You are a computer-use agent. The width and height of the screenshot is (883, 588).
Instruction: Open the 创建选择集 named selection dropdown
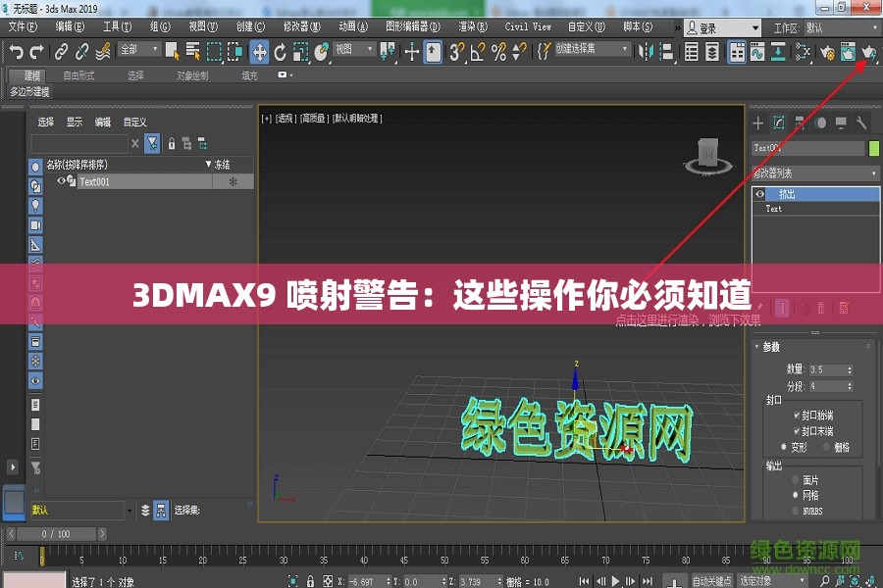[x=592, y=49]
